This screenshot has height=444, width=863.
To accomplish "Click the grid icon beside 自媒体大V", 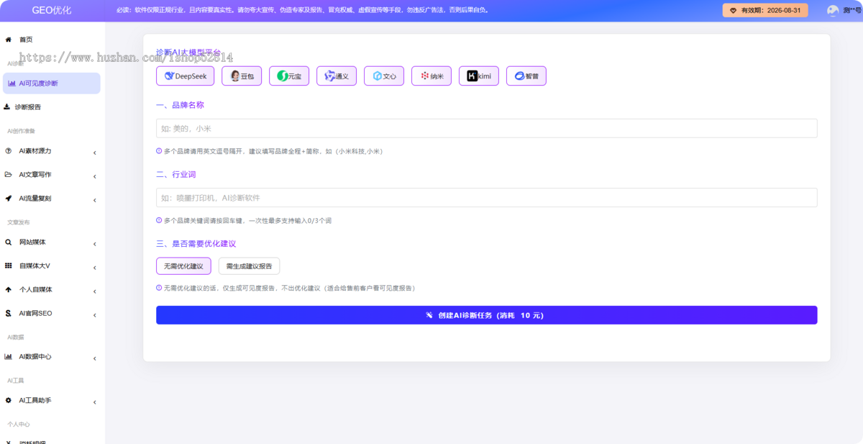I will (x=9, y=266).
